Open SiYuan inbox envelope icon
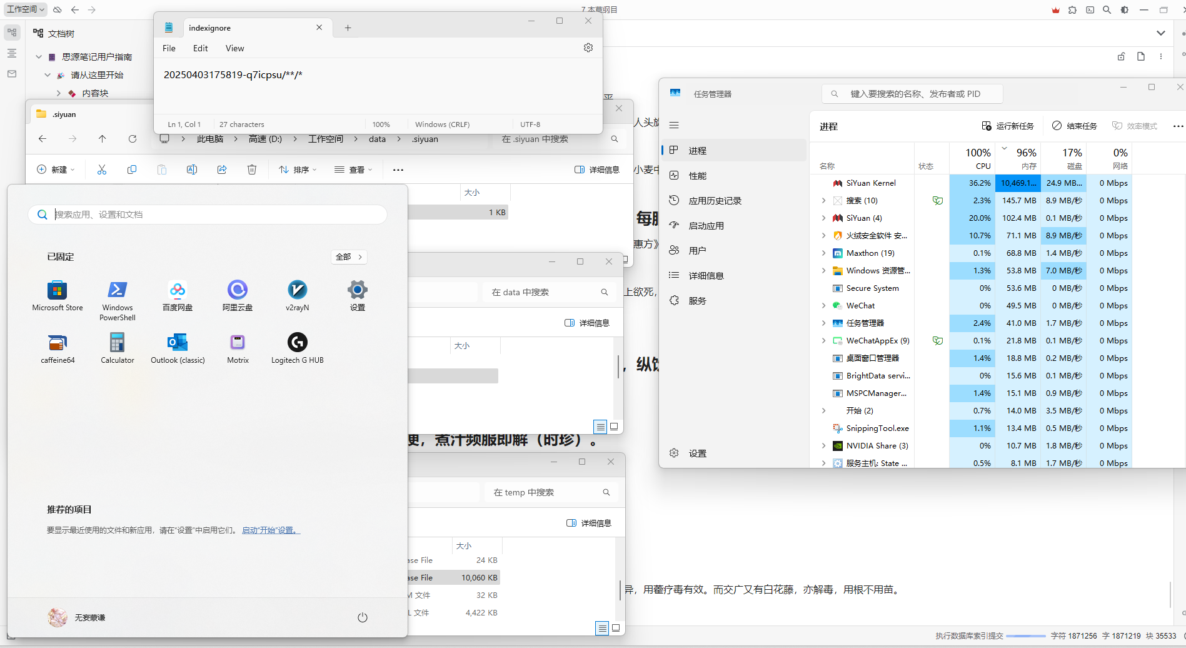Viewport: 1186px width, 648px height. point(12,74)
